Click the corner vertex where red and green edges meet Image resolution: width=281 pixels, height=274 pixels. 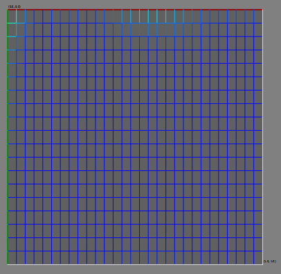8,10
